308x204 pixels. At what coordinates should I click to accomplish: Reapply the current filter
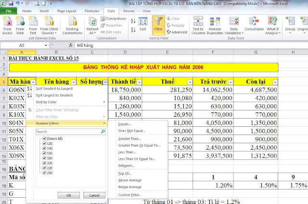click(x=175, y=26)
